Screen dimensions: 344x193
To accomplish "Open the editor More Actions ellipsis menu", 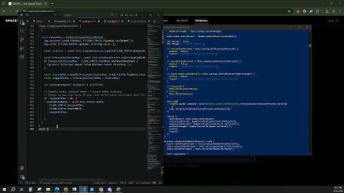I will 159,21.
